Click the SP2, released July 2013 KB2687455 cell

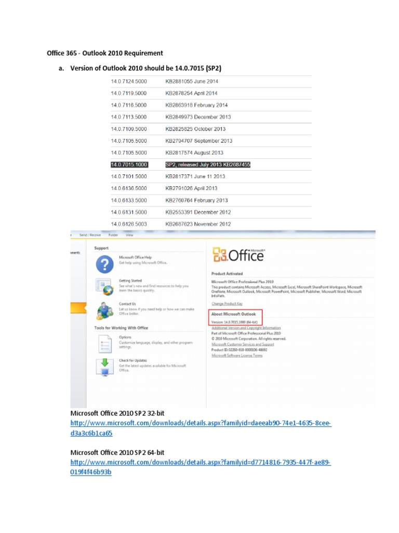click(x=208, y=164)
